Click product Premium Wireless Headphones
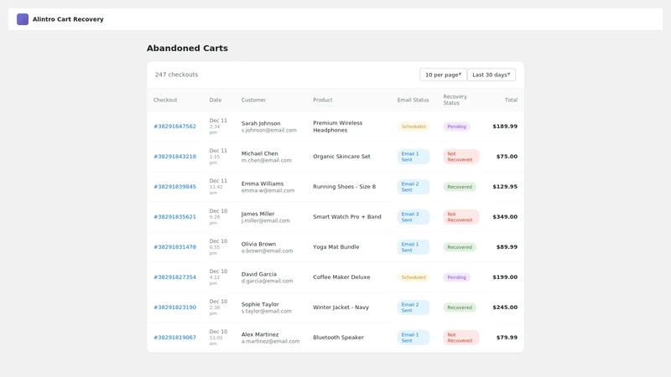 [x=338, y=127]
